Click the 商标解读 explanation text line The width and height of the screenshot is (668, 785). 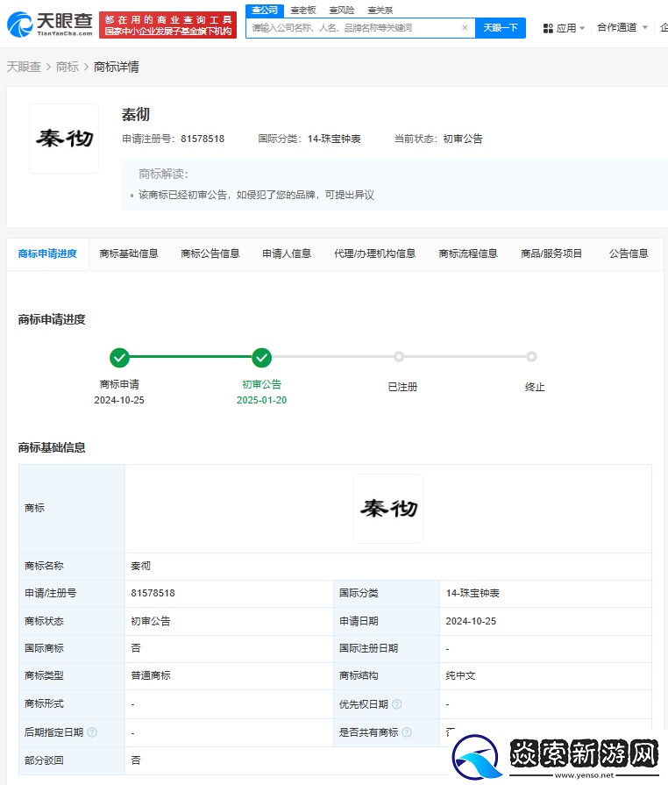pos(256,195)
